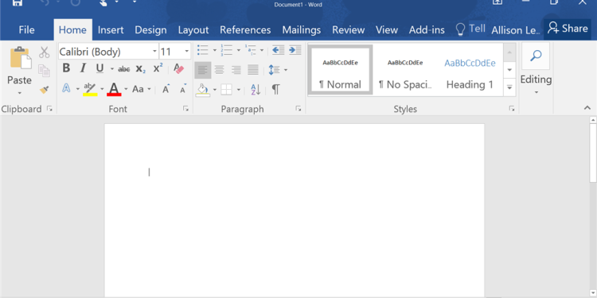Image resolution: width=597 pixels, height=298 pixels.
Task: Open Font dialog launcher
Action: click(x=185, y=109)
